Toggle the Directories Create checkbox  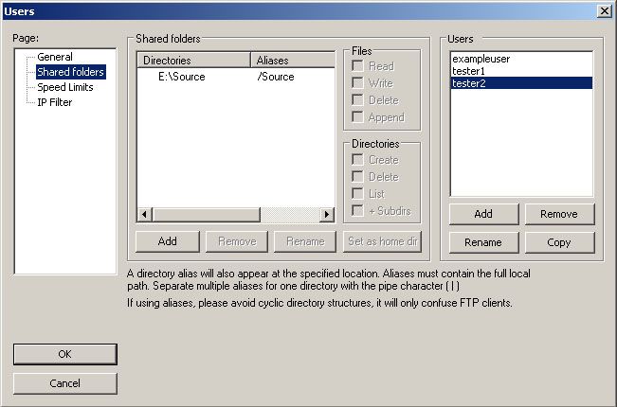[357, 160]
